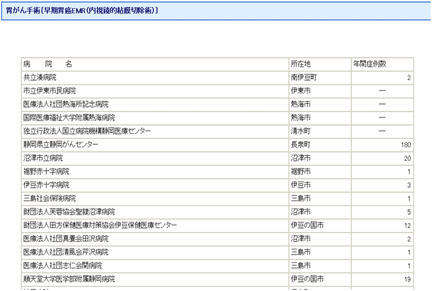
Task: Click the 伊豆赤十字病院 hospital name
Action: [x=46, y=185]
